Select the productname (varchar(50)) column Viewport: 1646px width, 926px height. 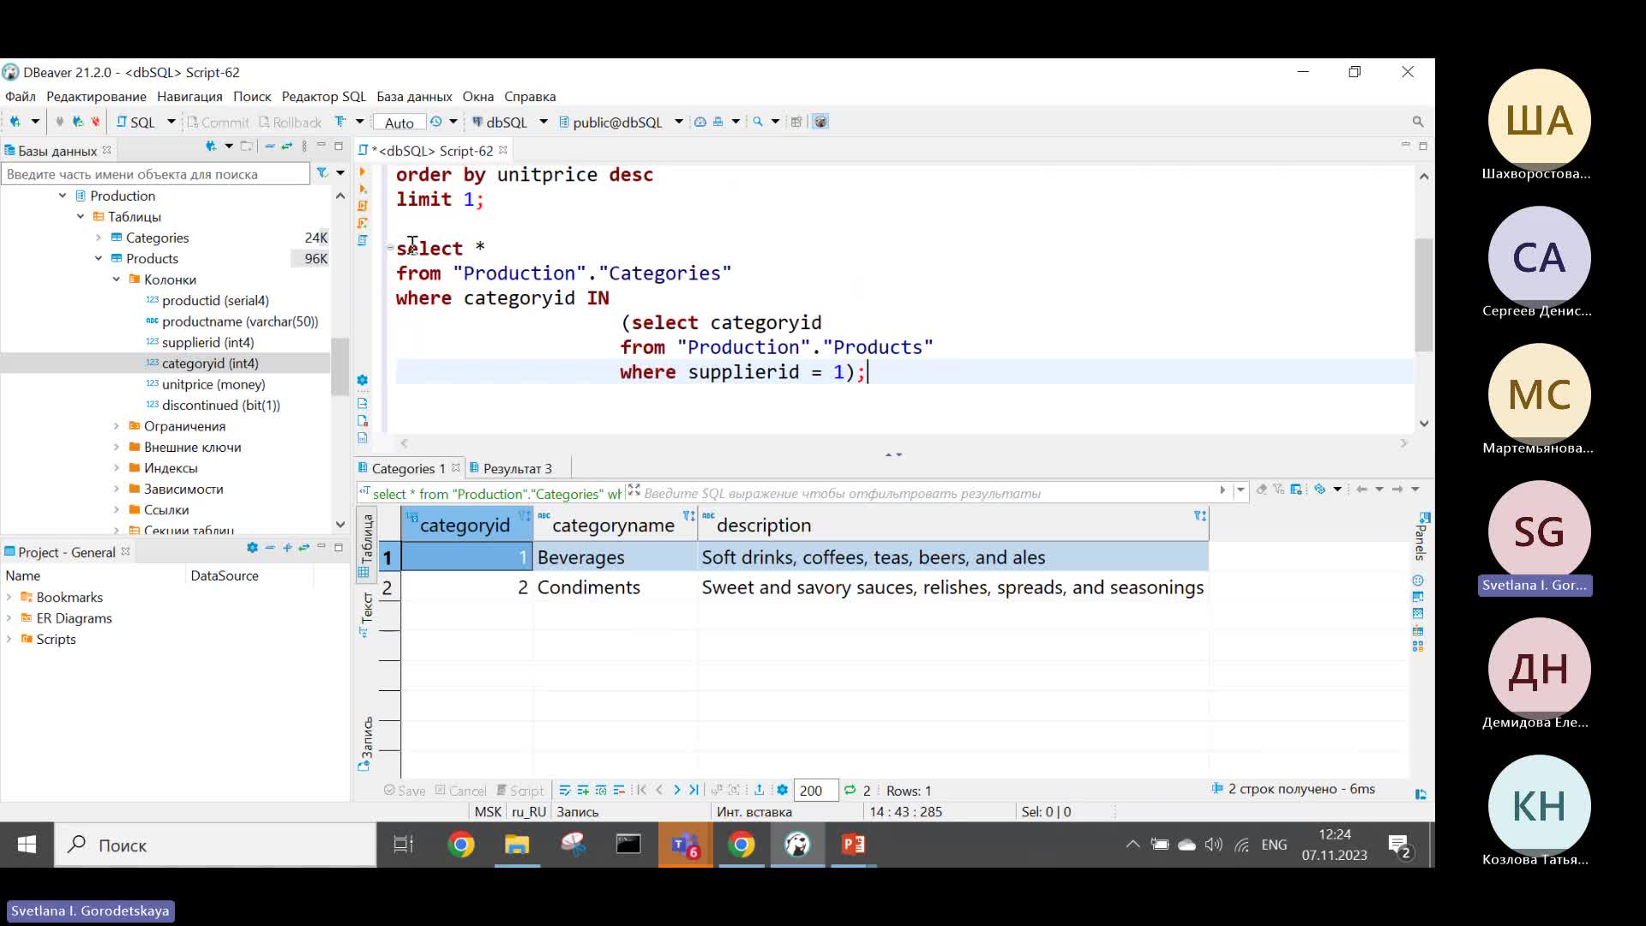(x=240, y=322)
